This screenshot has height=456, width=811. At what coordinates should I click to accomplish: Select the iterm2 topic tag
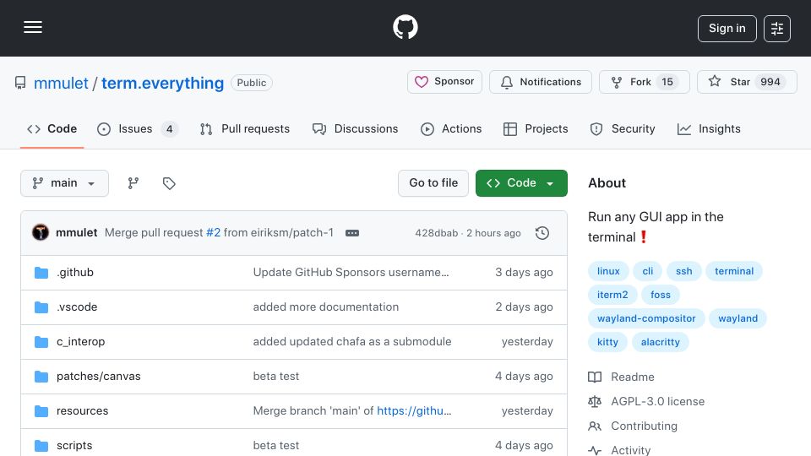click(x=612, y=295)
